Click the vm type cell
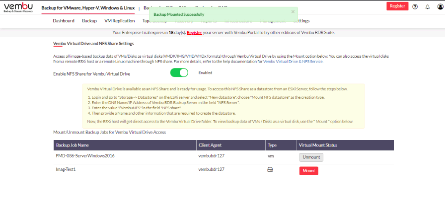 (271, 156)
